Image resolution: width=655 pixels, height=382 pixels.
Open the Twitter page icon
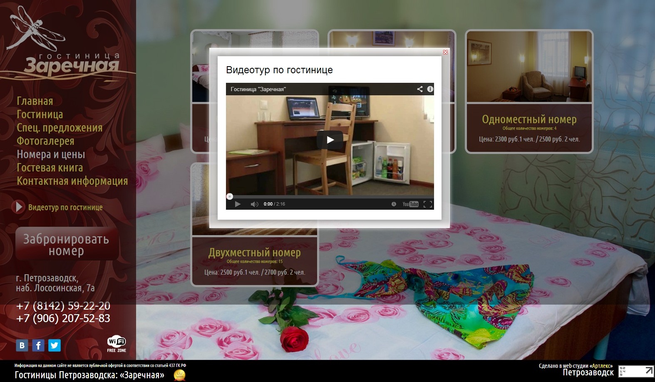55,345
